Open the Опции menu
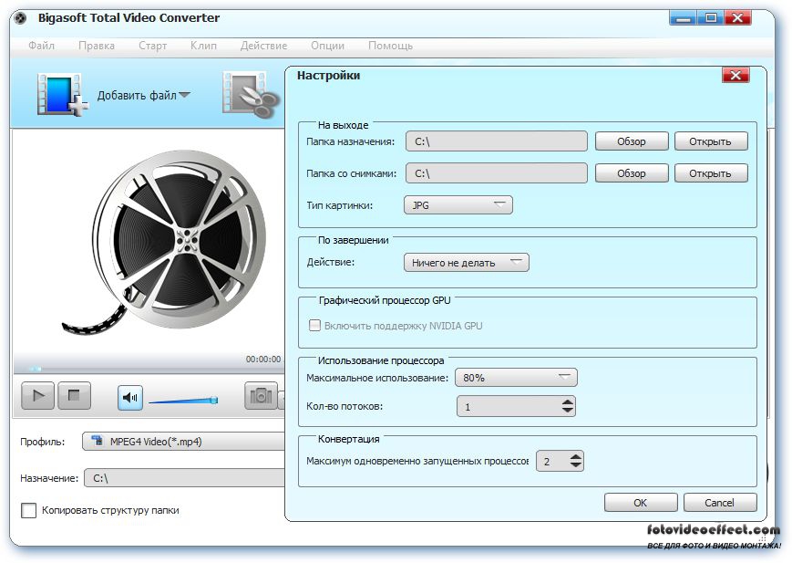This screenshot has width=792, height=563. (327, 46)
